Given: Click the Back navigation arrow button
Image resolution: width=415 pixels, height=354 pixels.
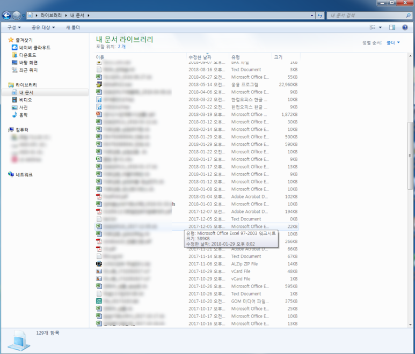Looking at the screenshot, I should 8,15.
